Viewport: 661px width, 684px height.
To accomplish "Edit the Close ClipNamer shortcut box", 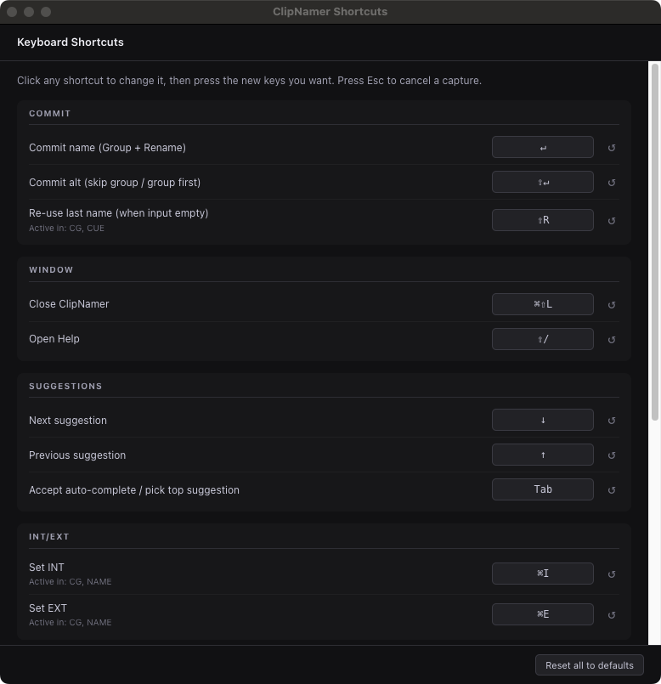I will tap(542, 304).
